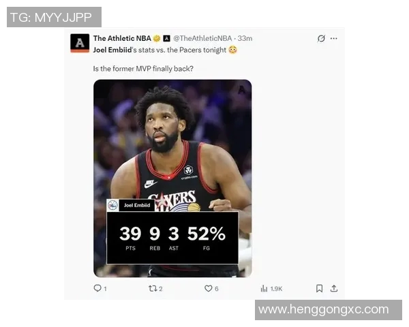The image size is (409, 327).
Task: Click the www.henggongxc.com watermark
Action: point(323,309)
